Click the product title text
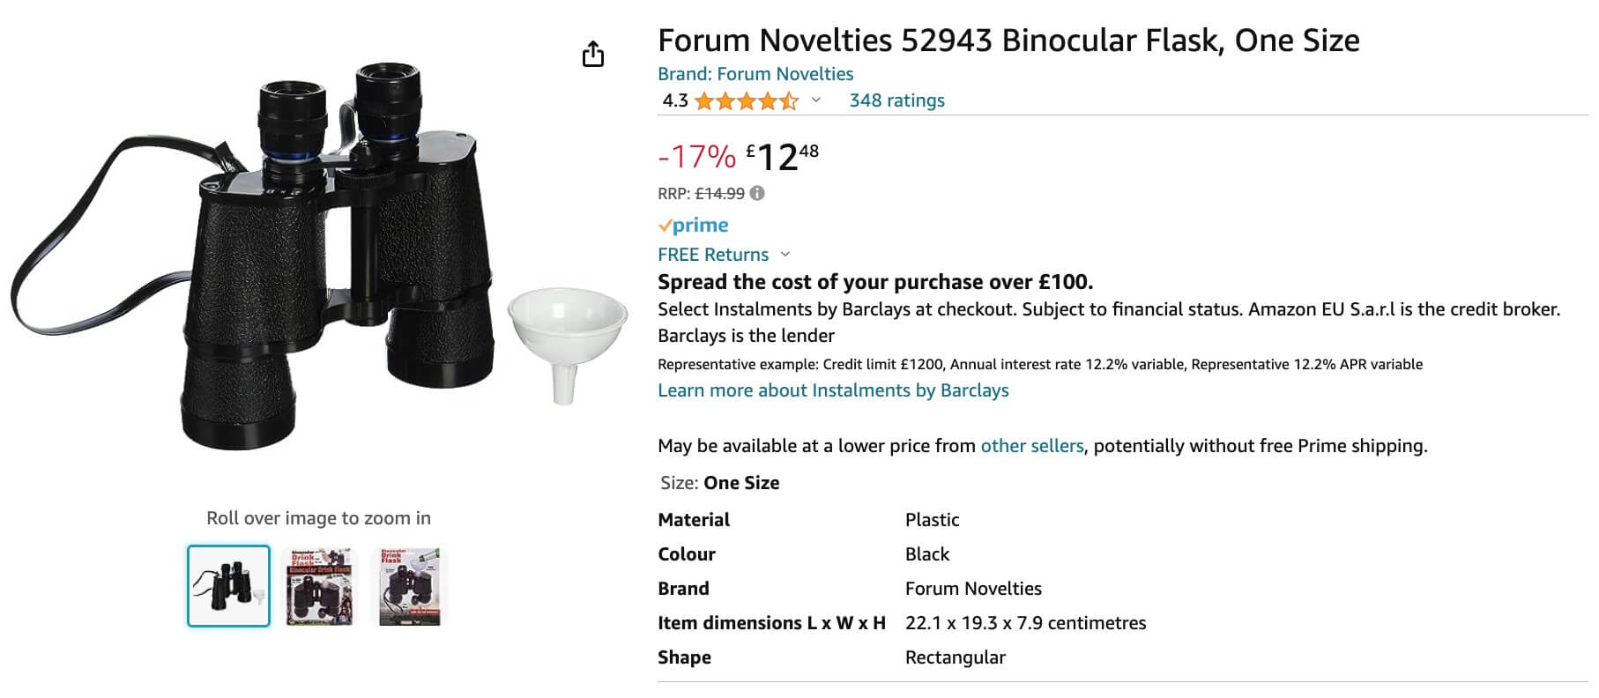This screenshot has height=698, width=1599. tap(1008, 41)
